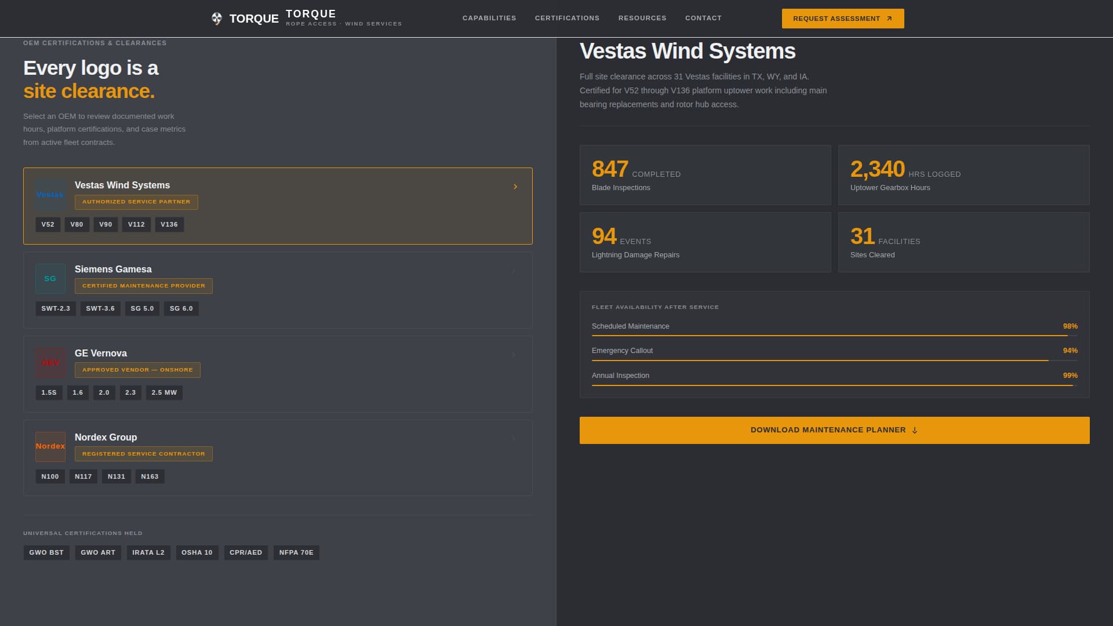Click the N117 platform tag

[x=83, y=477]
